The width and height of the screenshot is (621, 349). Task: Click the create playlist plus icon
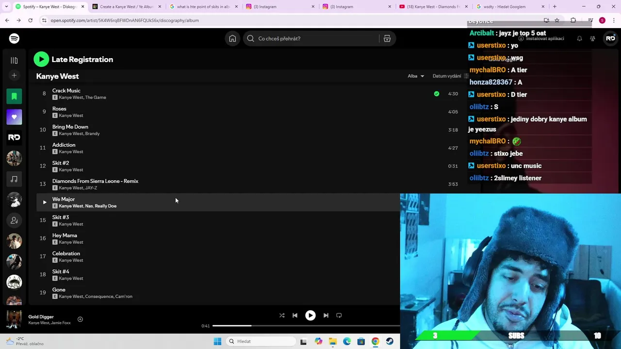coord(14,75)
